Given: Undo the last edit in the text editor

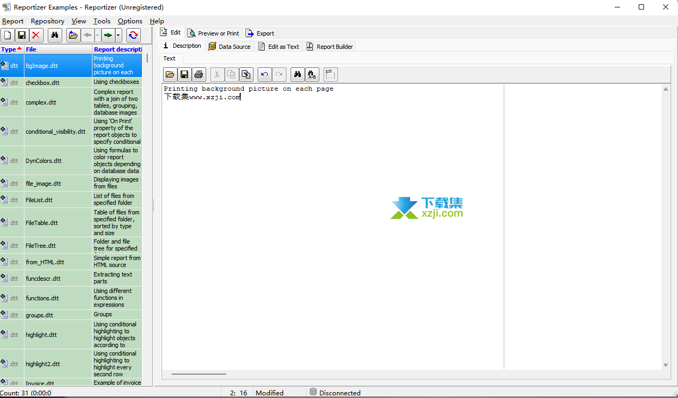Looking at the screenshot, I should (x=265, y=74).
